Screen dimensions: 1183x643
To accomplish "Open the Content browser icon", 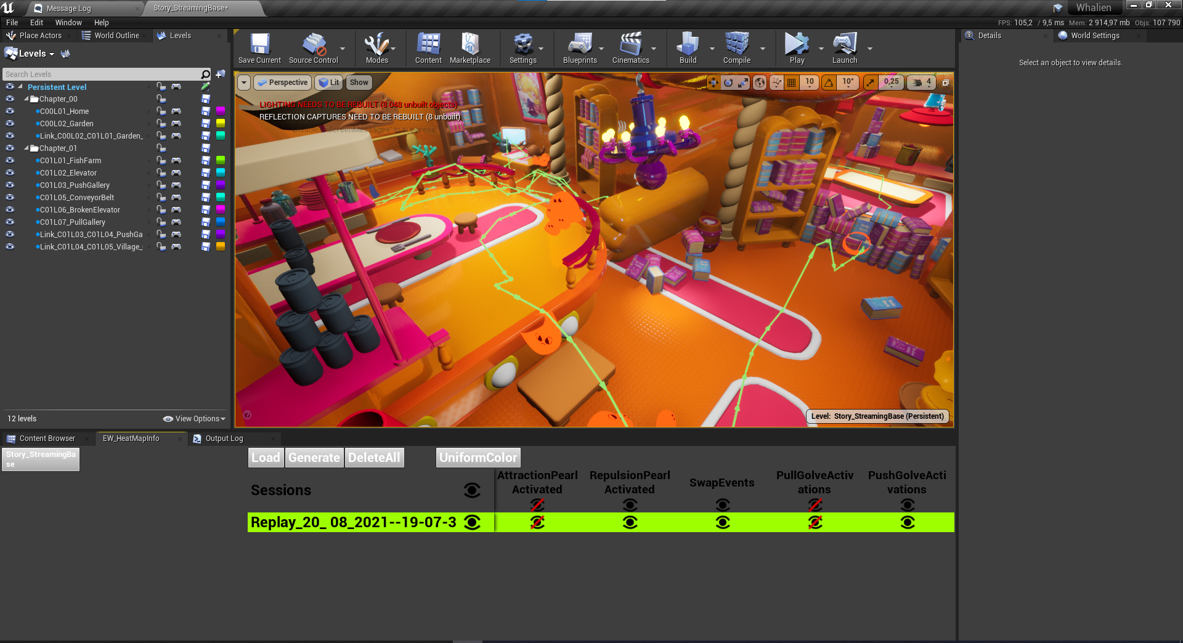I will click(x=428, y=48).
